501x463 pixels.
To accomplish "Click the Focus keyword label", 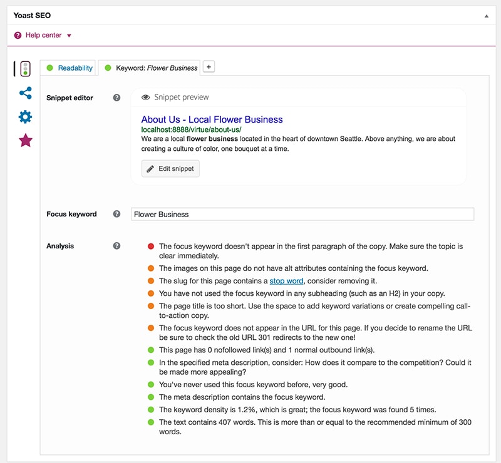I will coord(71,214).
